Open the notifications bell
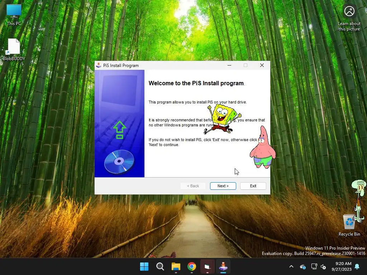Viewport: 367px width, 275px height. [x=357, y=266]
